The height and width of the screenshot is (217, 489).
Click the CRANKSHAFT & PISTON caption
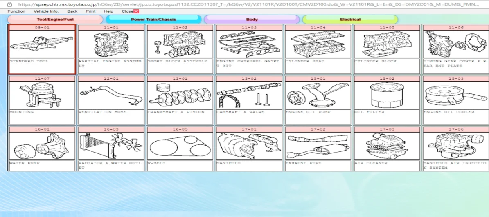point(176,112)
